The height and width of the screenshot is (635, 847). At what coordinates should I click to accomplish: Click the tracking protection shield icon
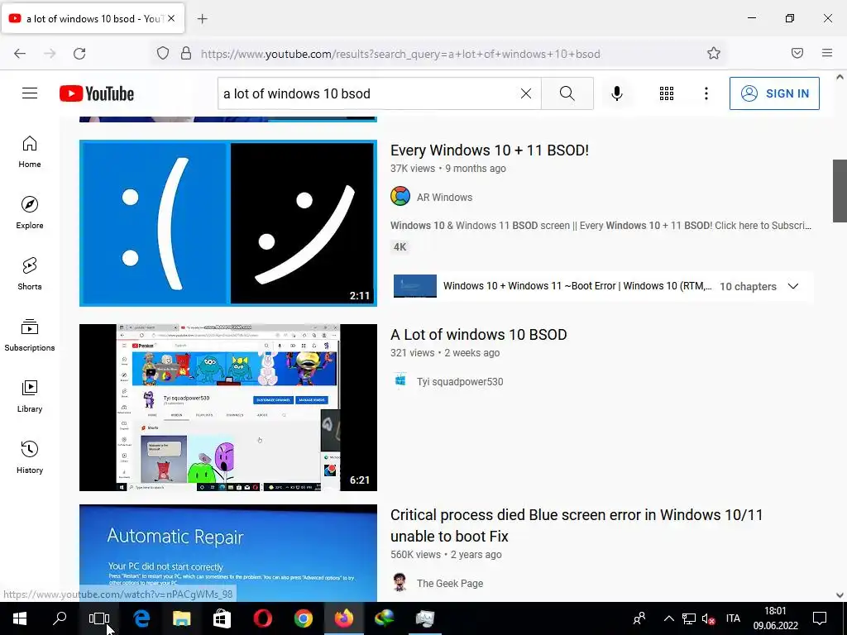(163, 54)
